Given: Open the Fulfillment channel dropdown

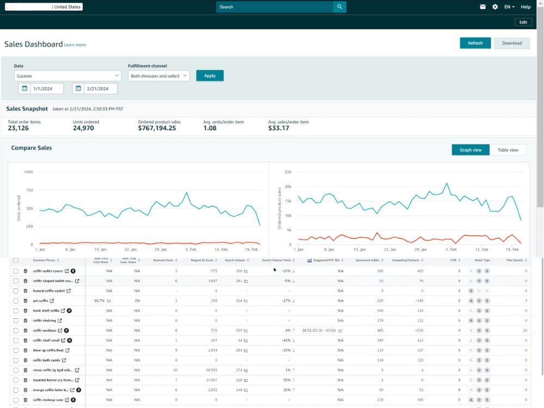Looking at the screenshot, I should pyautogui.click(x=158, y=76).
